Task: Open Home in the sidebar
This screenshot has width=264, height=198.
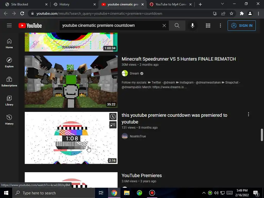Action: [9, 44]
